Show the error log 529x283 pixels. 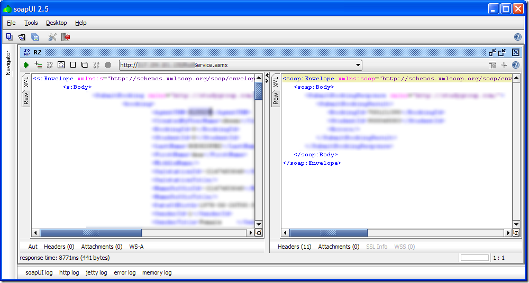click(124, 272)
